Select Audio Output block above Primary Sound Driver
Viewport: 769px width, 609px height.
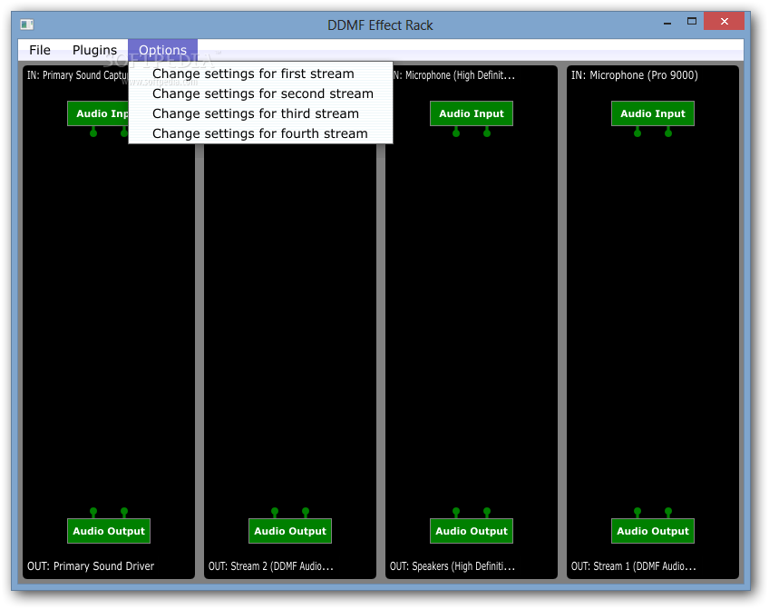coord(109,531)
